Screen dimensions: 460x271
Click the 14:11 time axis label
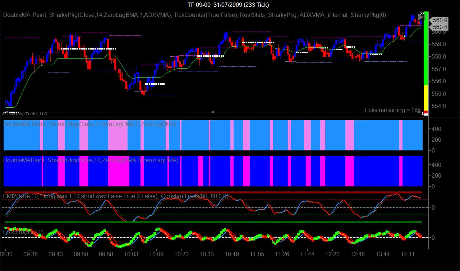point(408,254)
